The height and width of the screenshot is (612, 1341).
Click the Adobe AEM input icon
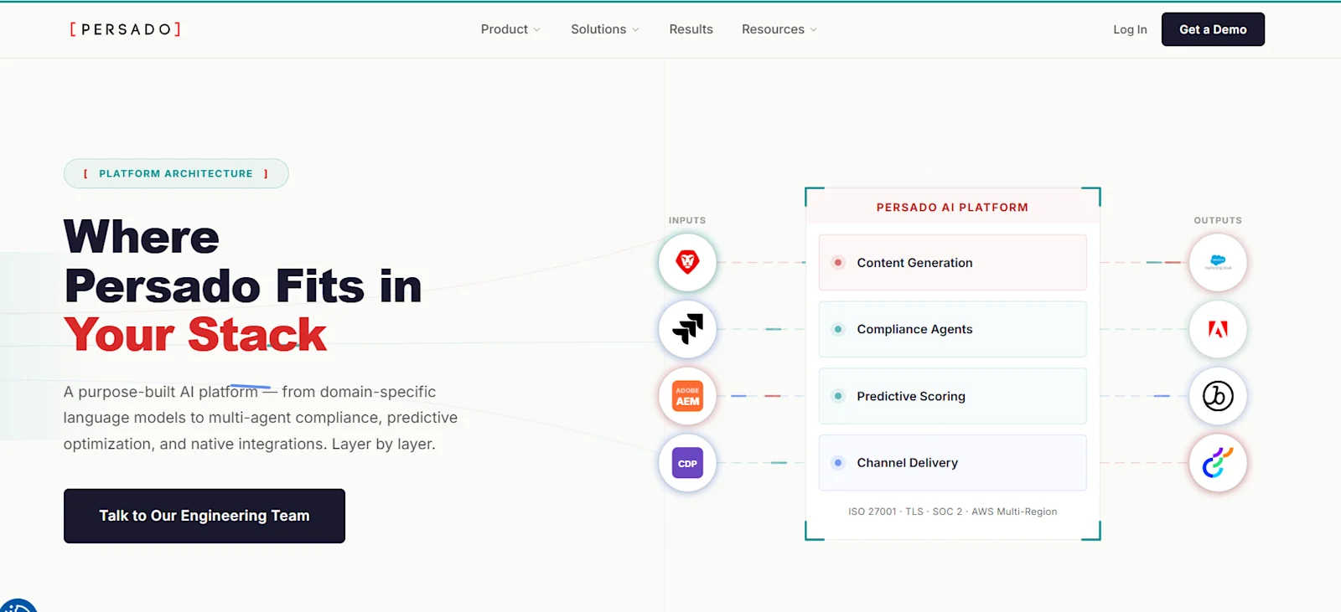pos(687,396)
